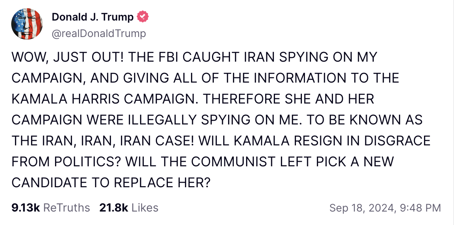Viewport: 454px width, 225px height.
Task: Click the ReTruths label
Action: (67, 208)
